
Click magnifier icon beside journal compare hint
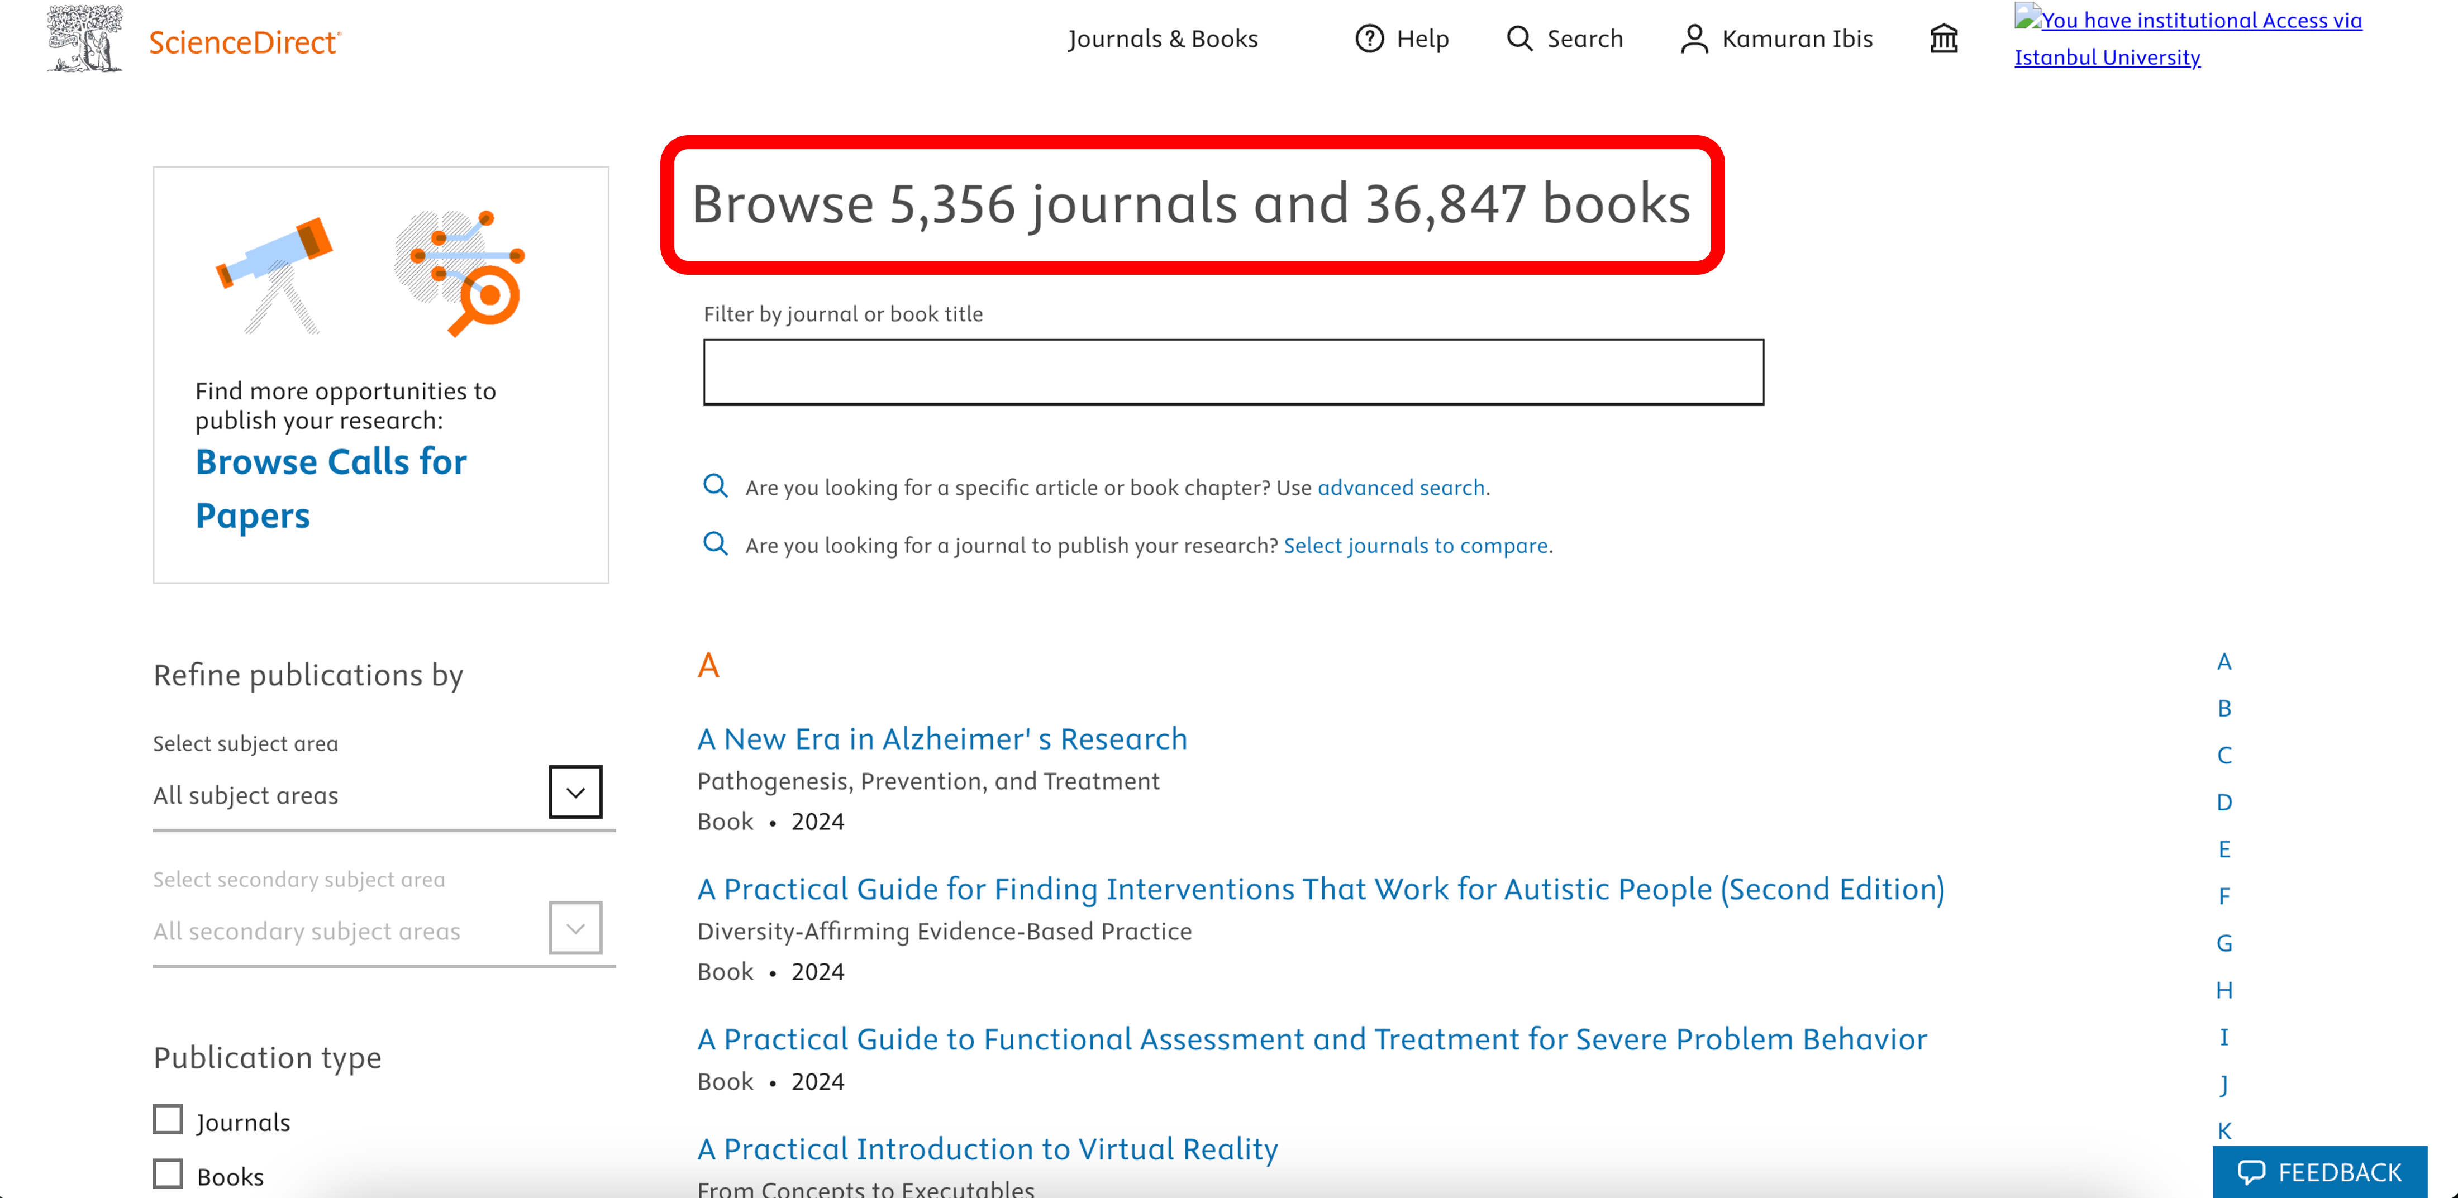(714, 543)
